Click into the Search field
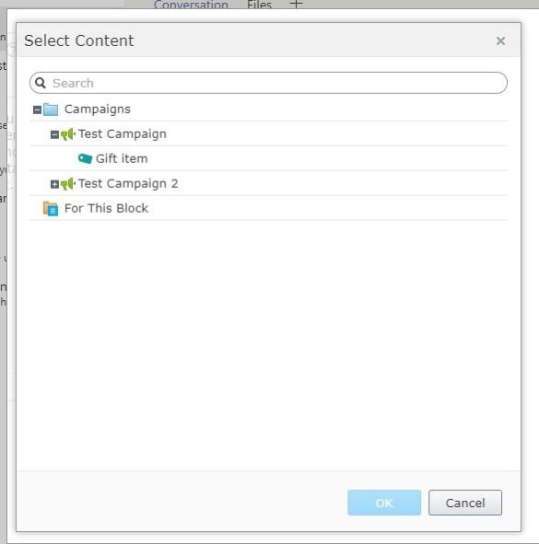The width and height of the screenshot is (539, 544). (268, 83)
